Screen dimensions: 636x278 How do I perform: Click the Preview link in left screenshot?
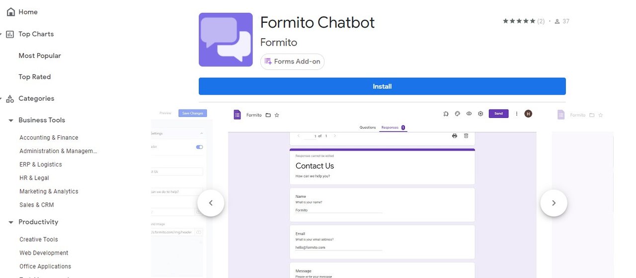165,113
